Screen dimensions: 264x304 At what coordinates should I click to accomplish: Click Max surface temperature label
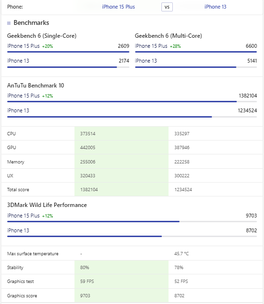tap(33, 254)
